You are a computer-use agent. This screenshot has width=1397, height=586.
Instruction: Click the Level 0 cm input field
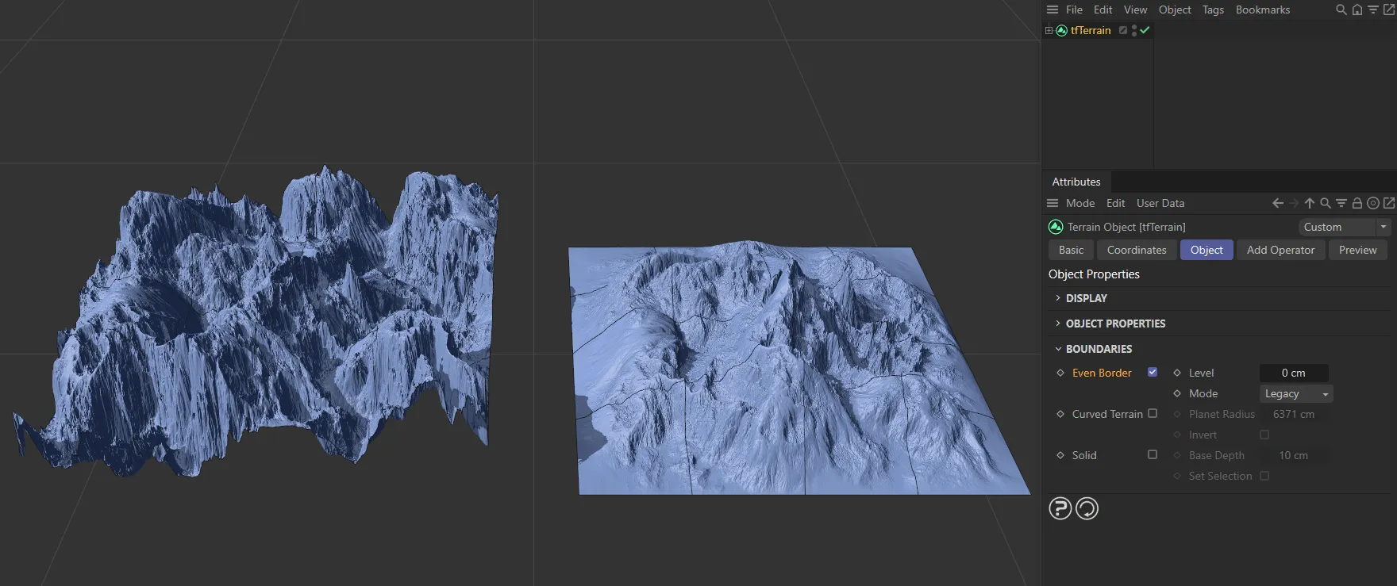click(x=1294, y=373)
